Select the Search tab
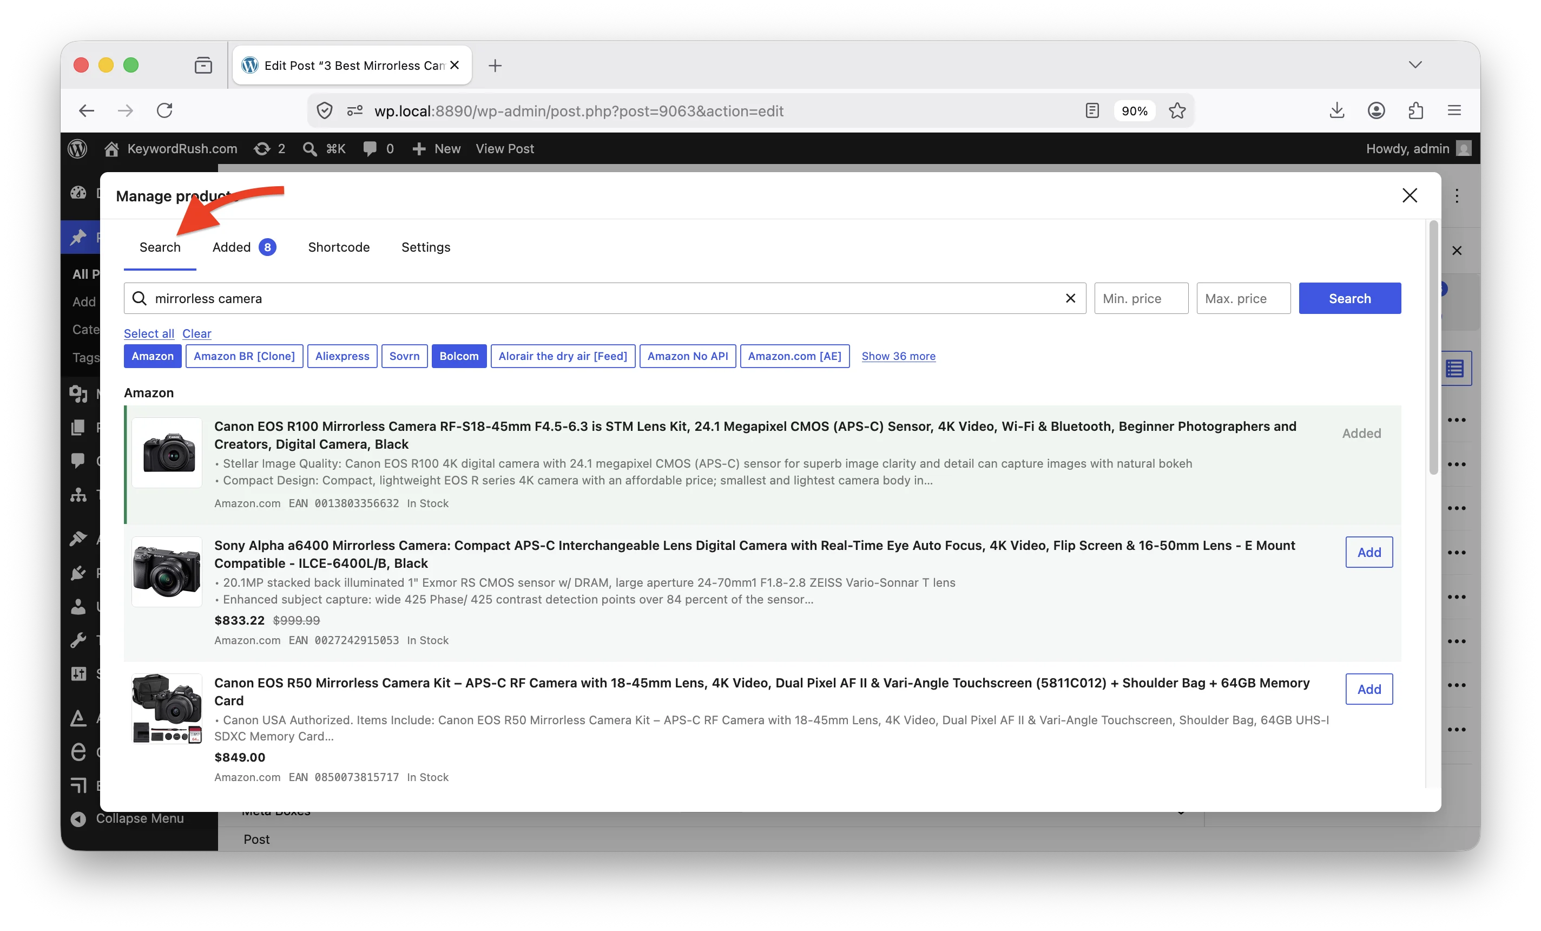 coord(160,247)
